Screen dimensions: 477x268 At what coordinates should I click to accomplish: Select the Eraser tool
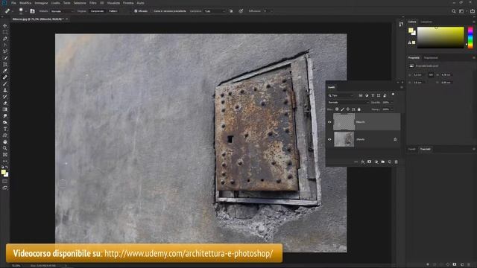coord(5,103)
